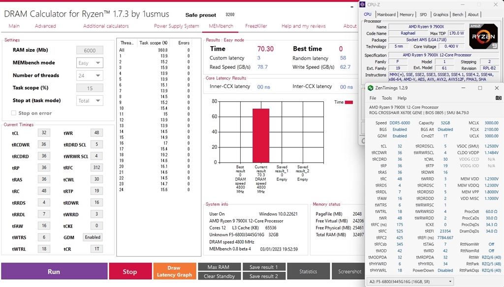Click Draw Latency Graph button
The width and height of the screenshot is (504, 287).
pos(175,271)
